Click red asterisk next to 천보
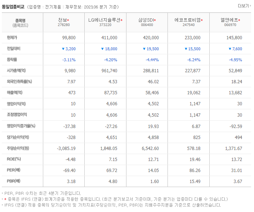Viewport: 254px width, 212px height. coord(68,20)
